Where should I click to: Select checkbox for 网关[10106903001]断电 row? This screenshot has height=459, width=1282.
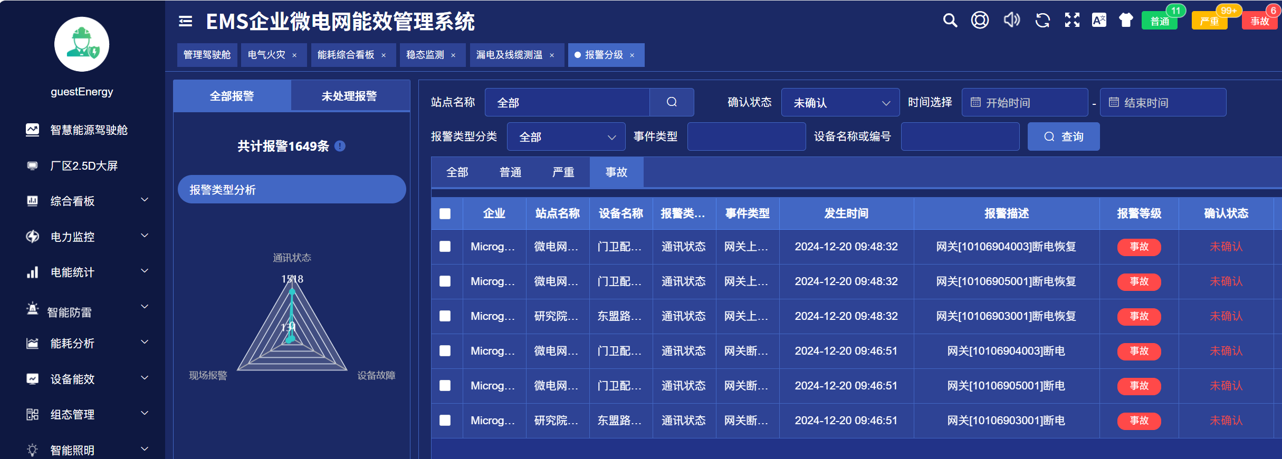tap(445, 421)
